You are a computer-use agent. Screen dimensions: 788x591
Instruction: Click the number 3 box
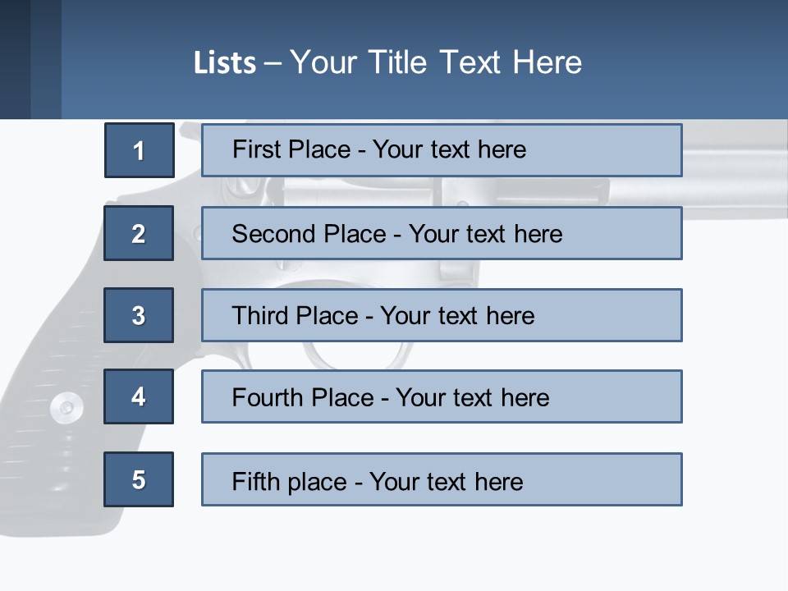coord(139,315)
